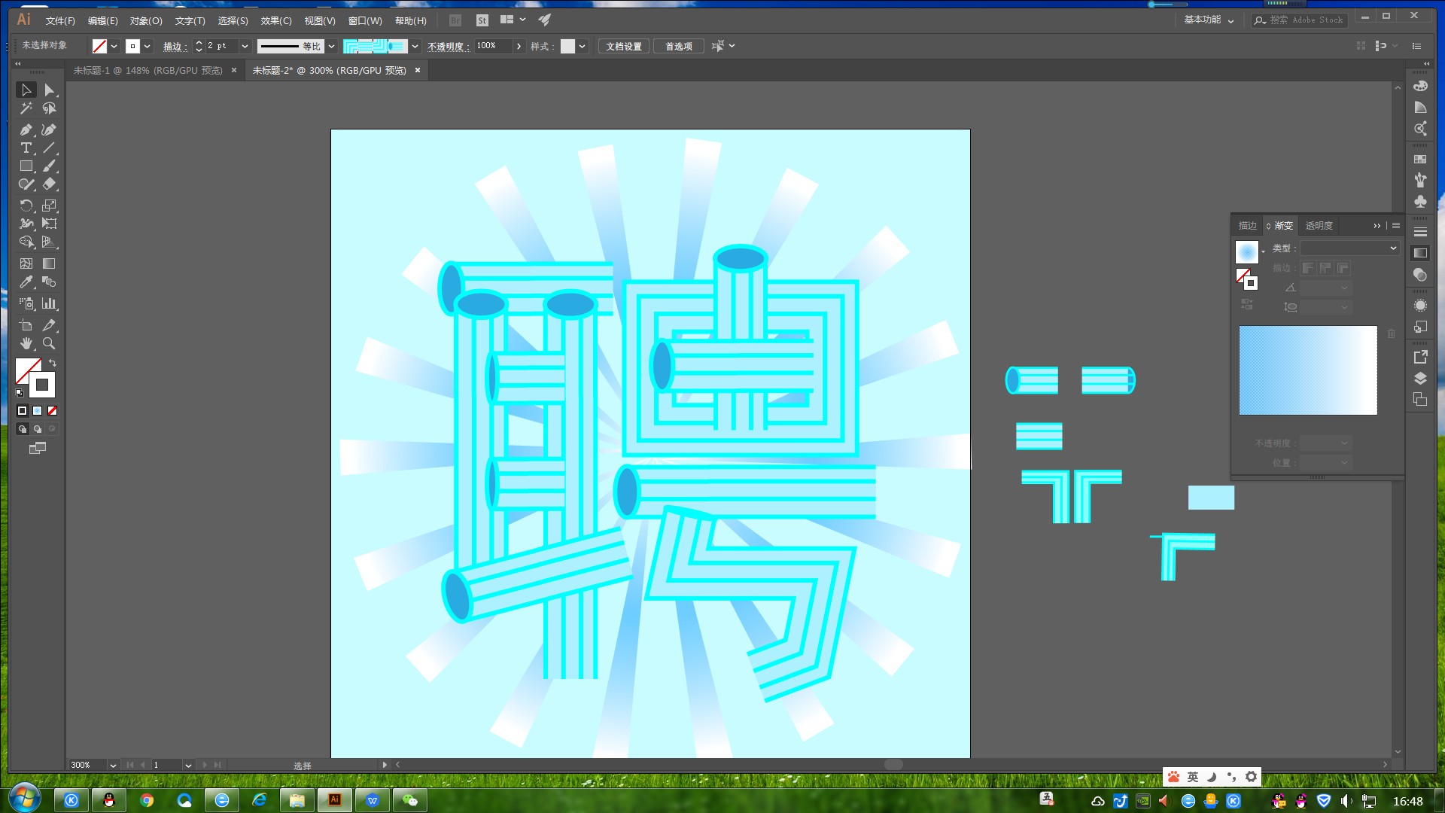Select the Rotate tool
The image size is (1445, 813).
click(26, 206)
